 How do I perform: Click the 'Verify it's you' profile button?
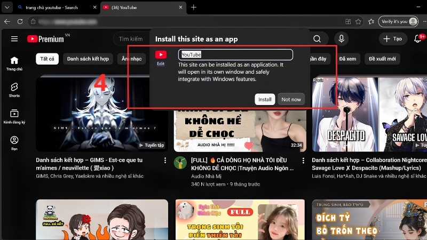[x=398, y=21]
